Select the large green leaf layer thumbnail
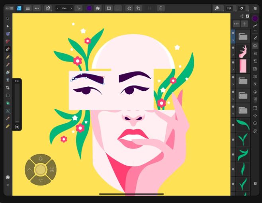262x203 pixels. (243, 125)
